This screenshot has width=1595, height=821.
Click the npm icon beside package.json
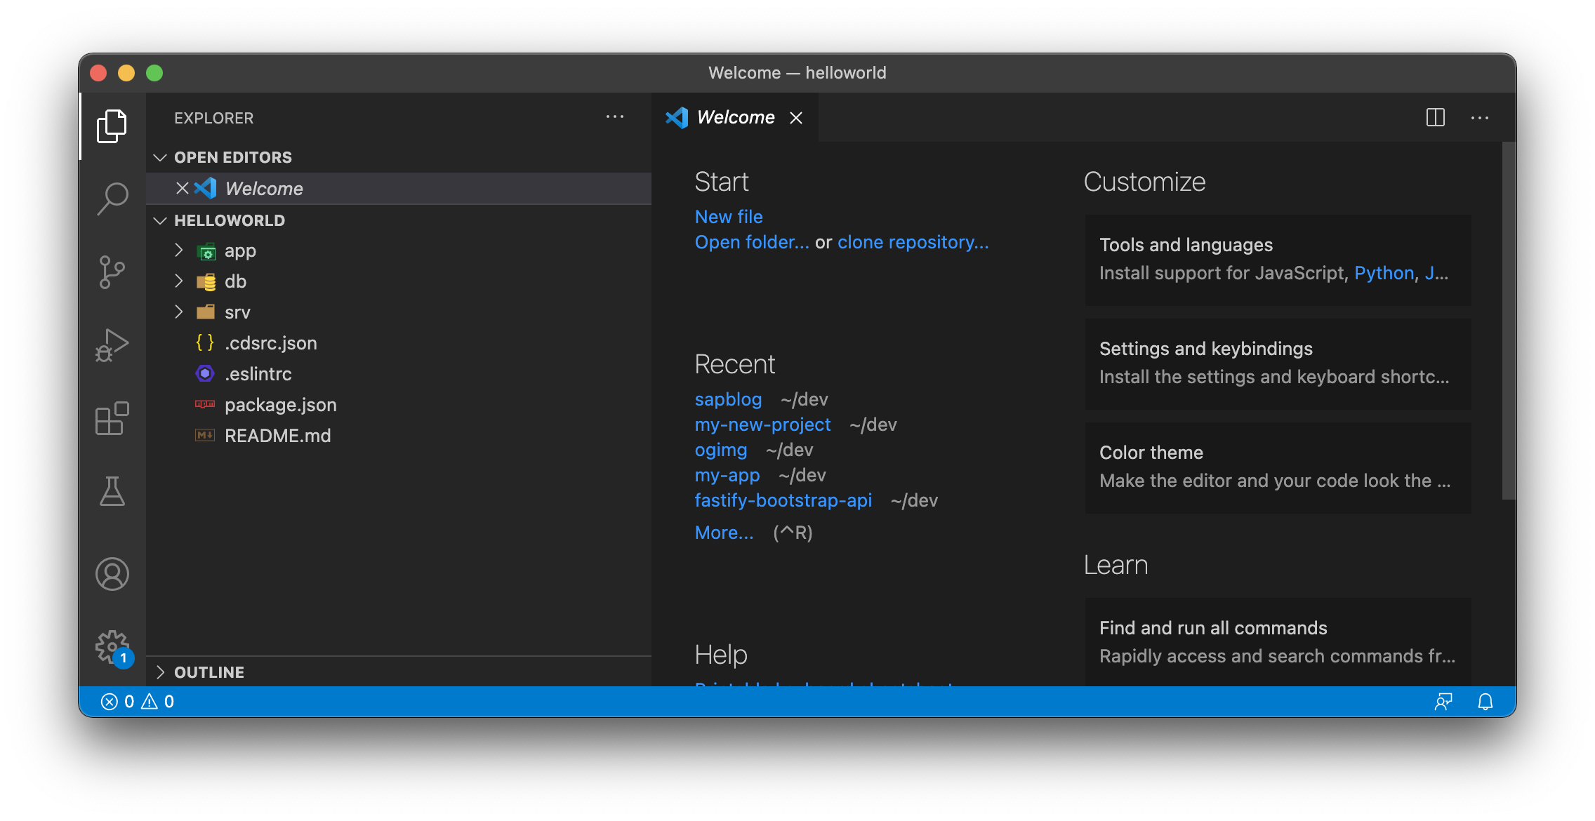pyautogui.click(x=205, y=405)
